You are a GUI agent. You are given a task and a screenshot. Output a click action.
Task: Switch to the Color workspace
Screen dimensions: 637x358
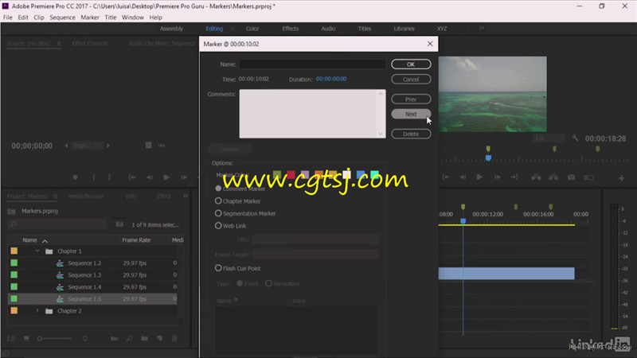pyautogui.click(x=252, y=29)
